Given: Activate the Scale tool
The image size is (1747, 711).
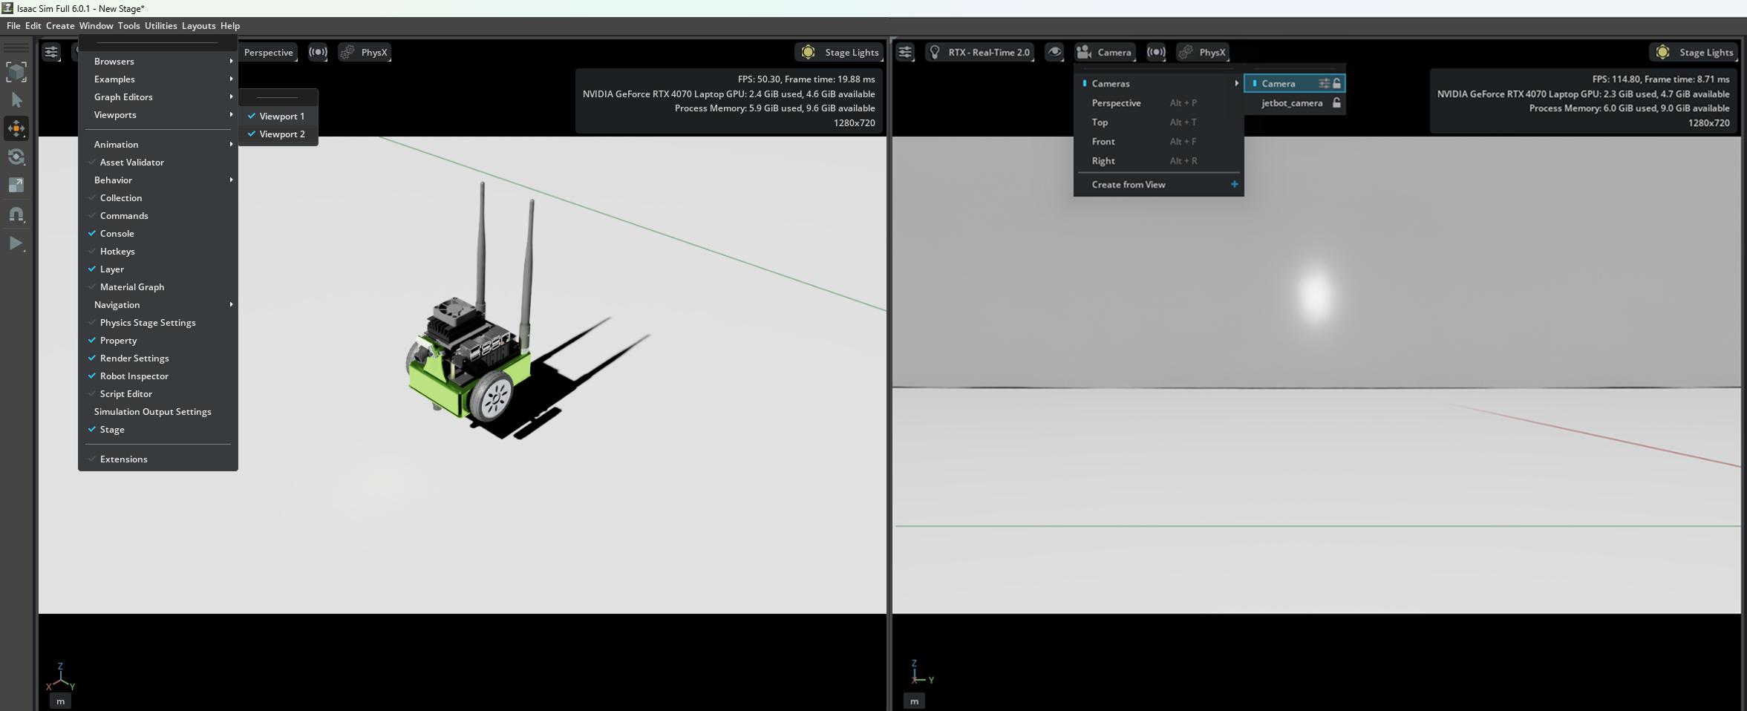Looking at the screenshot, I should (16, 185).
